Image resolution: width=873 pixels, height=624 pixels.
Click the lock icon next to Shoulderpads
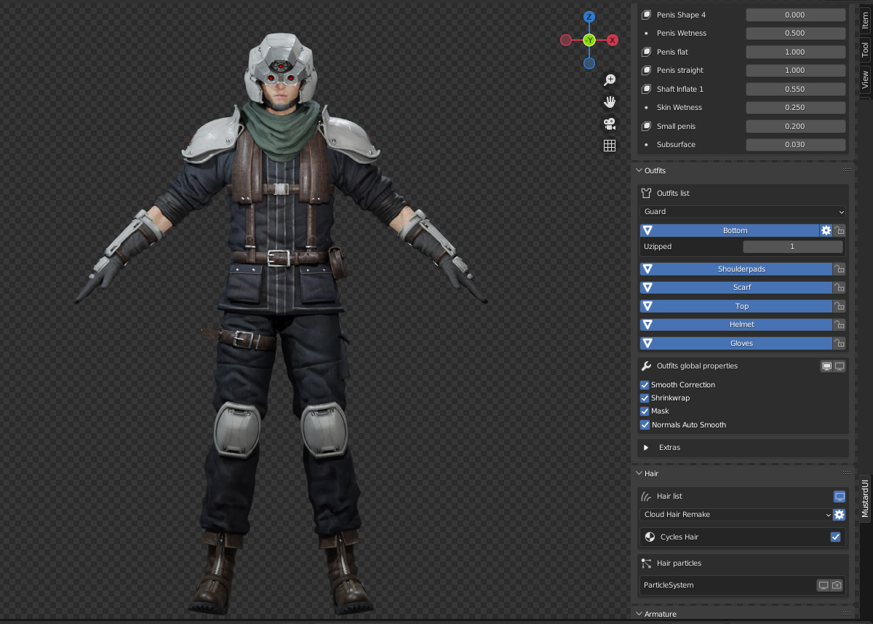click(x=840, y=269)
